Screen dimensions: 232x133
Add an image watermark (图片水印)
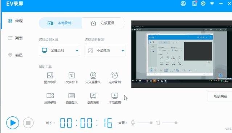(50, 78)
